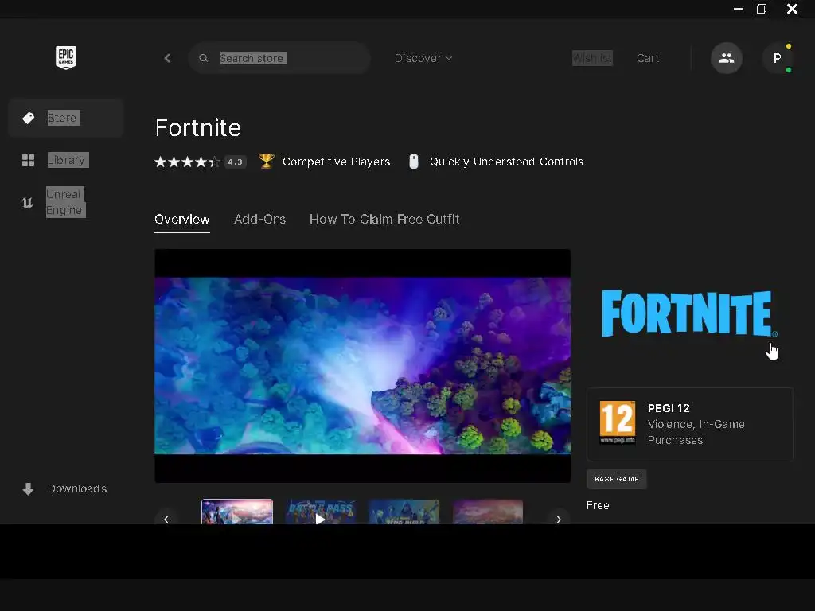Click the BASE GAME tag
The height and width of the screenshot is (611, 815).
click(617, 479)
